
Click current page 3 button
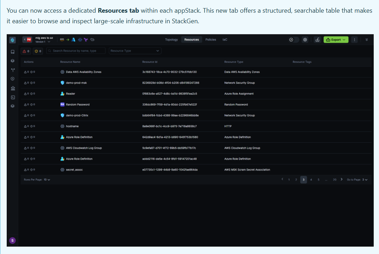pyautogui.click(x=303, y=180)
